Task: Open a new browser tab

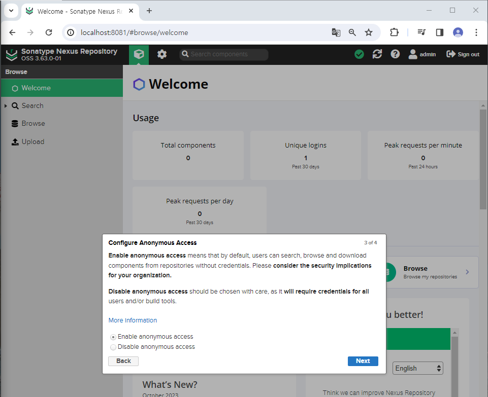Action: [149, 11]
